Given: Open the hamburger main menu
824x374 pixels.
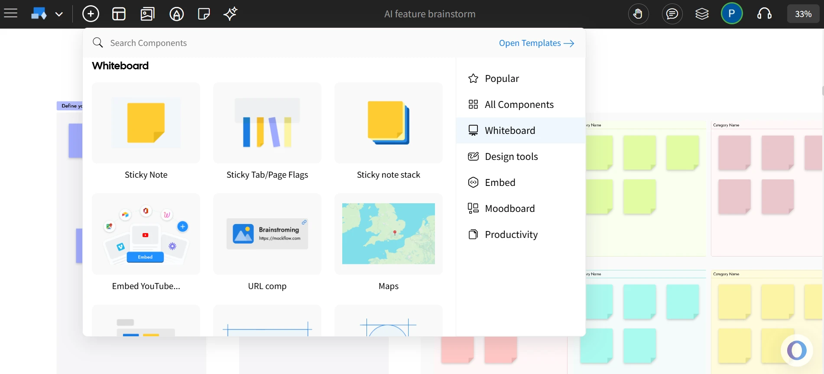Looking at the screenshot, I should [10, 14].
